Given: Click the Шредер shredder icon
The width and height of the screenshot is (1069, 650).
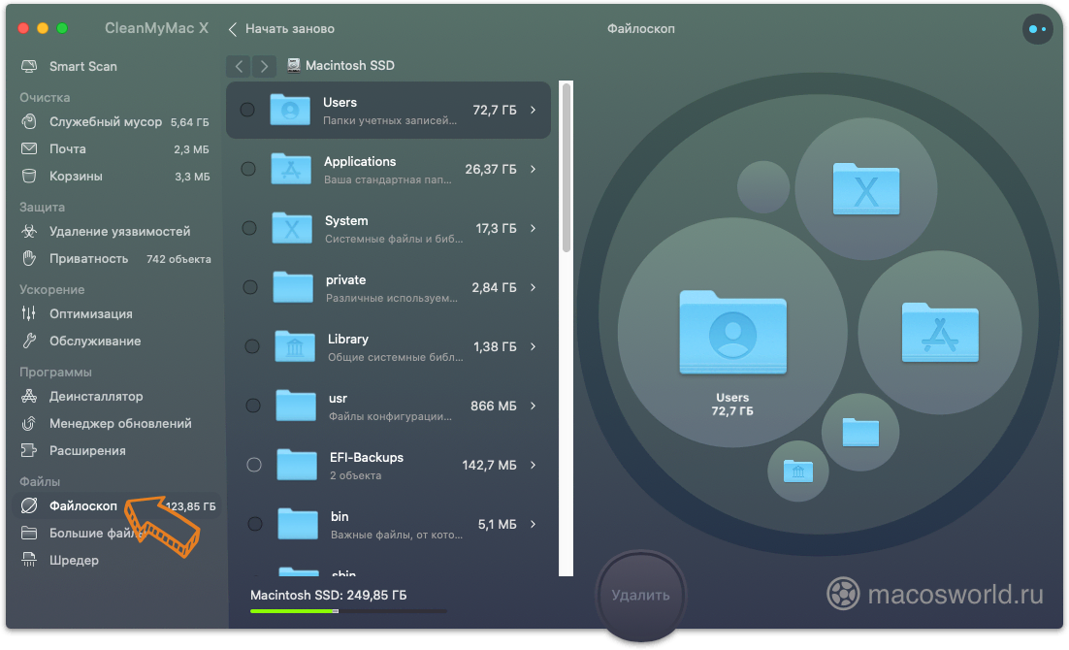Looking at the screenshot, I should 29,560.
